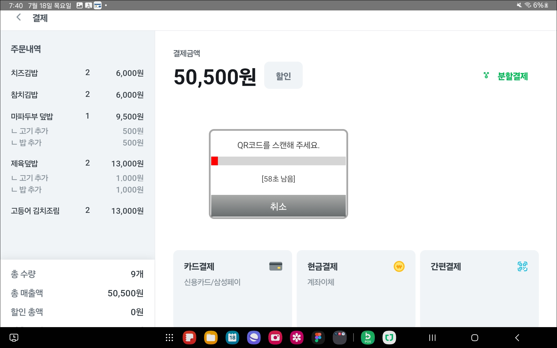Click the QR scan countdown progress bar
The height and width of the screenshot is (348, 557).
pyautogui.click(x=278, y=161)
